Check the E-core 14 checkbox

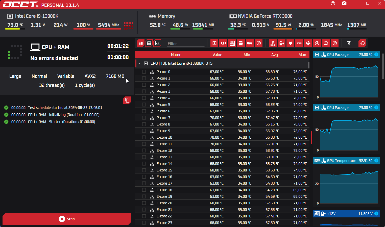pos(144,164)
